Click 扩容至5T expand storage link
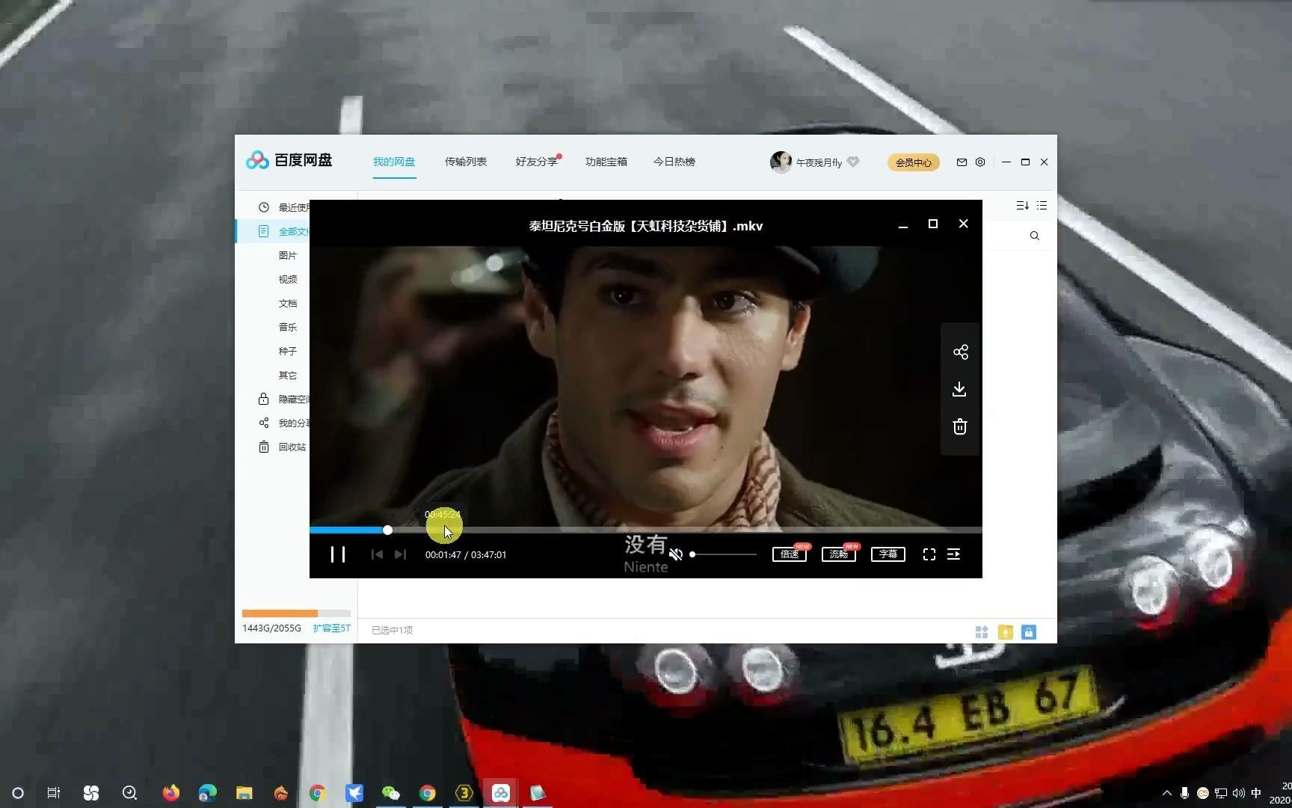The image size is (1292, 808). pyautogui.click(x=331, y=628)
